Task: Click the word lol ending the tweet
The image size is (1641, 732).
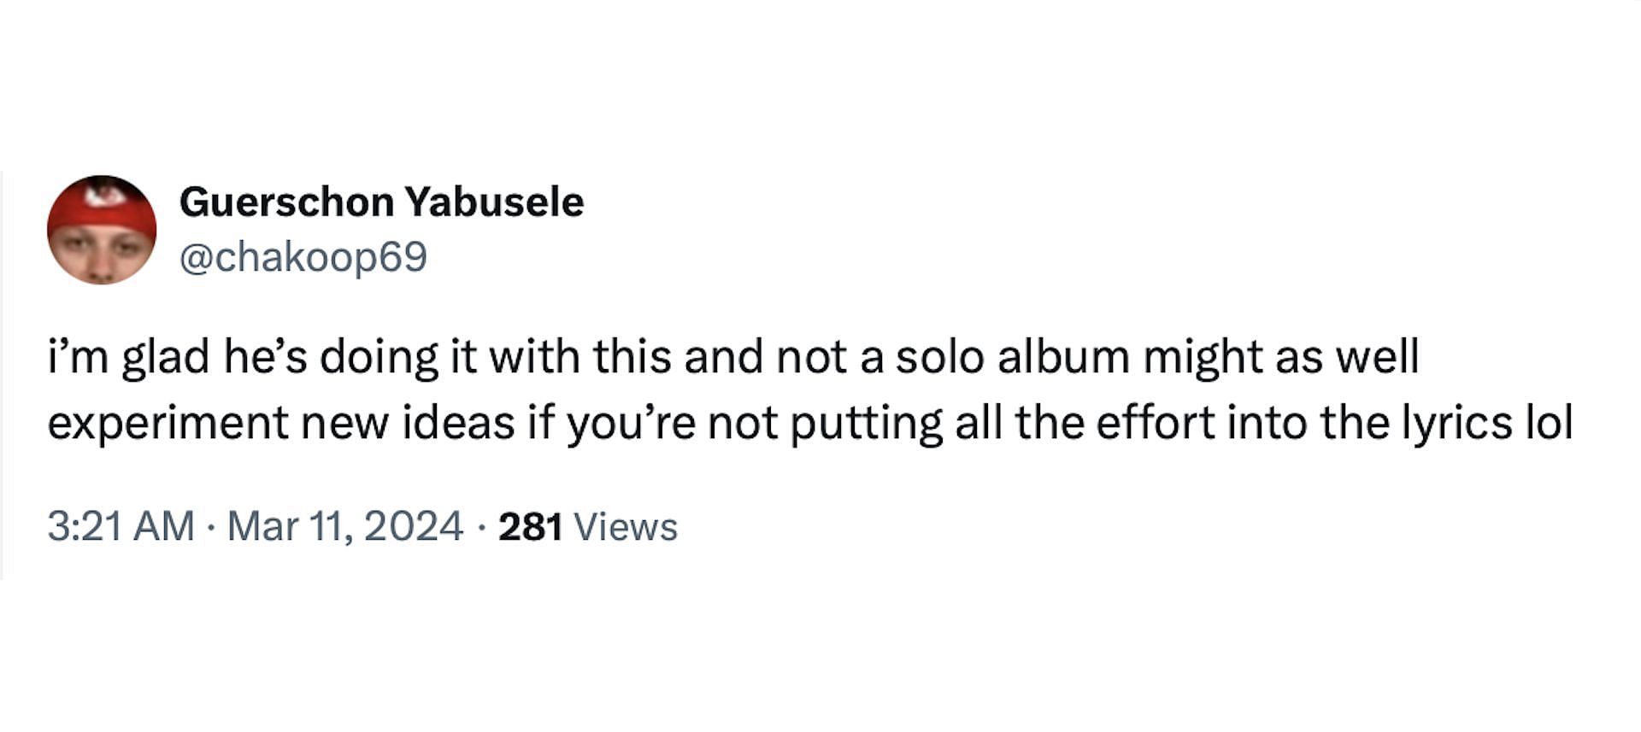Action: 1550,422
